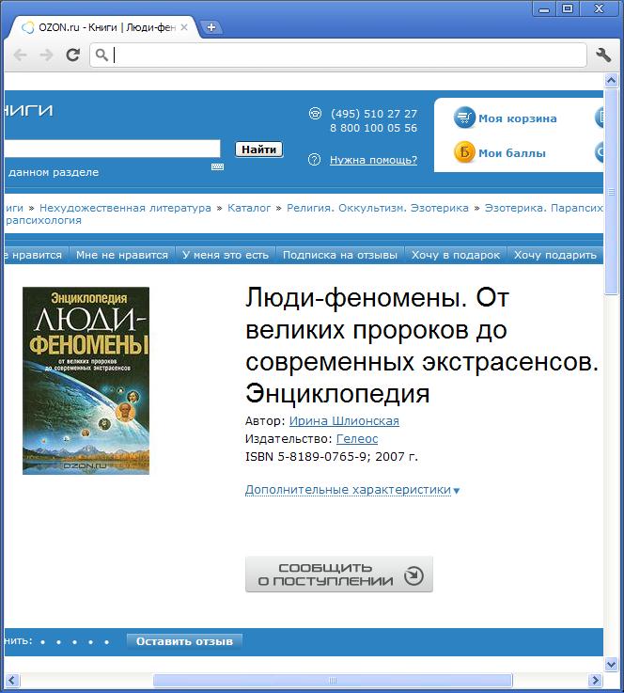Screen dimensions: 624x693
Task: Open the Нужна помощь? link
Action: click(373, 160)
